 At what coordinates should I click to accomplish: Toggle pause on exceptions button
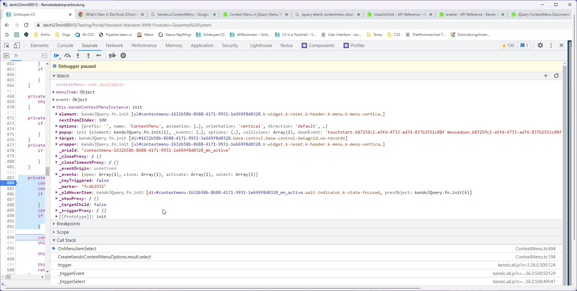(x=123, y=55)
